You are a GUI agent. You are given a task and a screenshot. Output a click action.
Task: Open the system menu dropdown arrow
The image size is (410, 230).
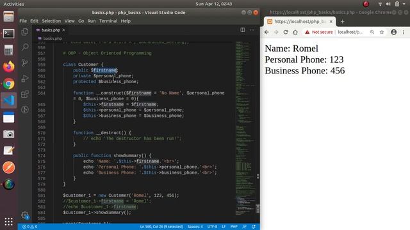coord(404,4)
